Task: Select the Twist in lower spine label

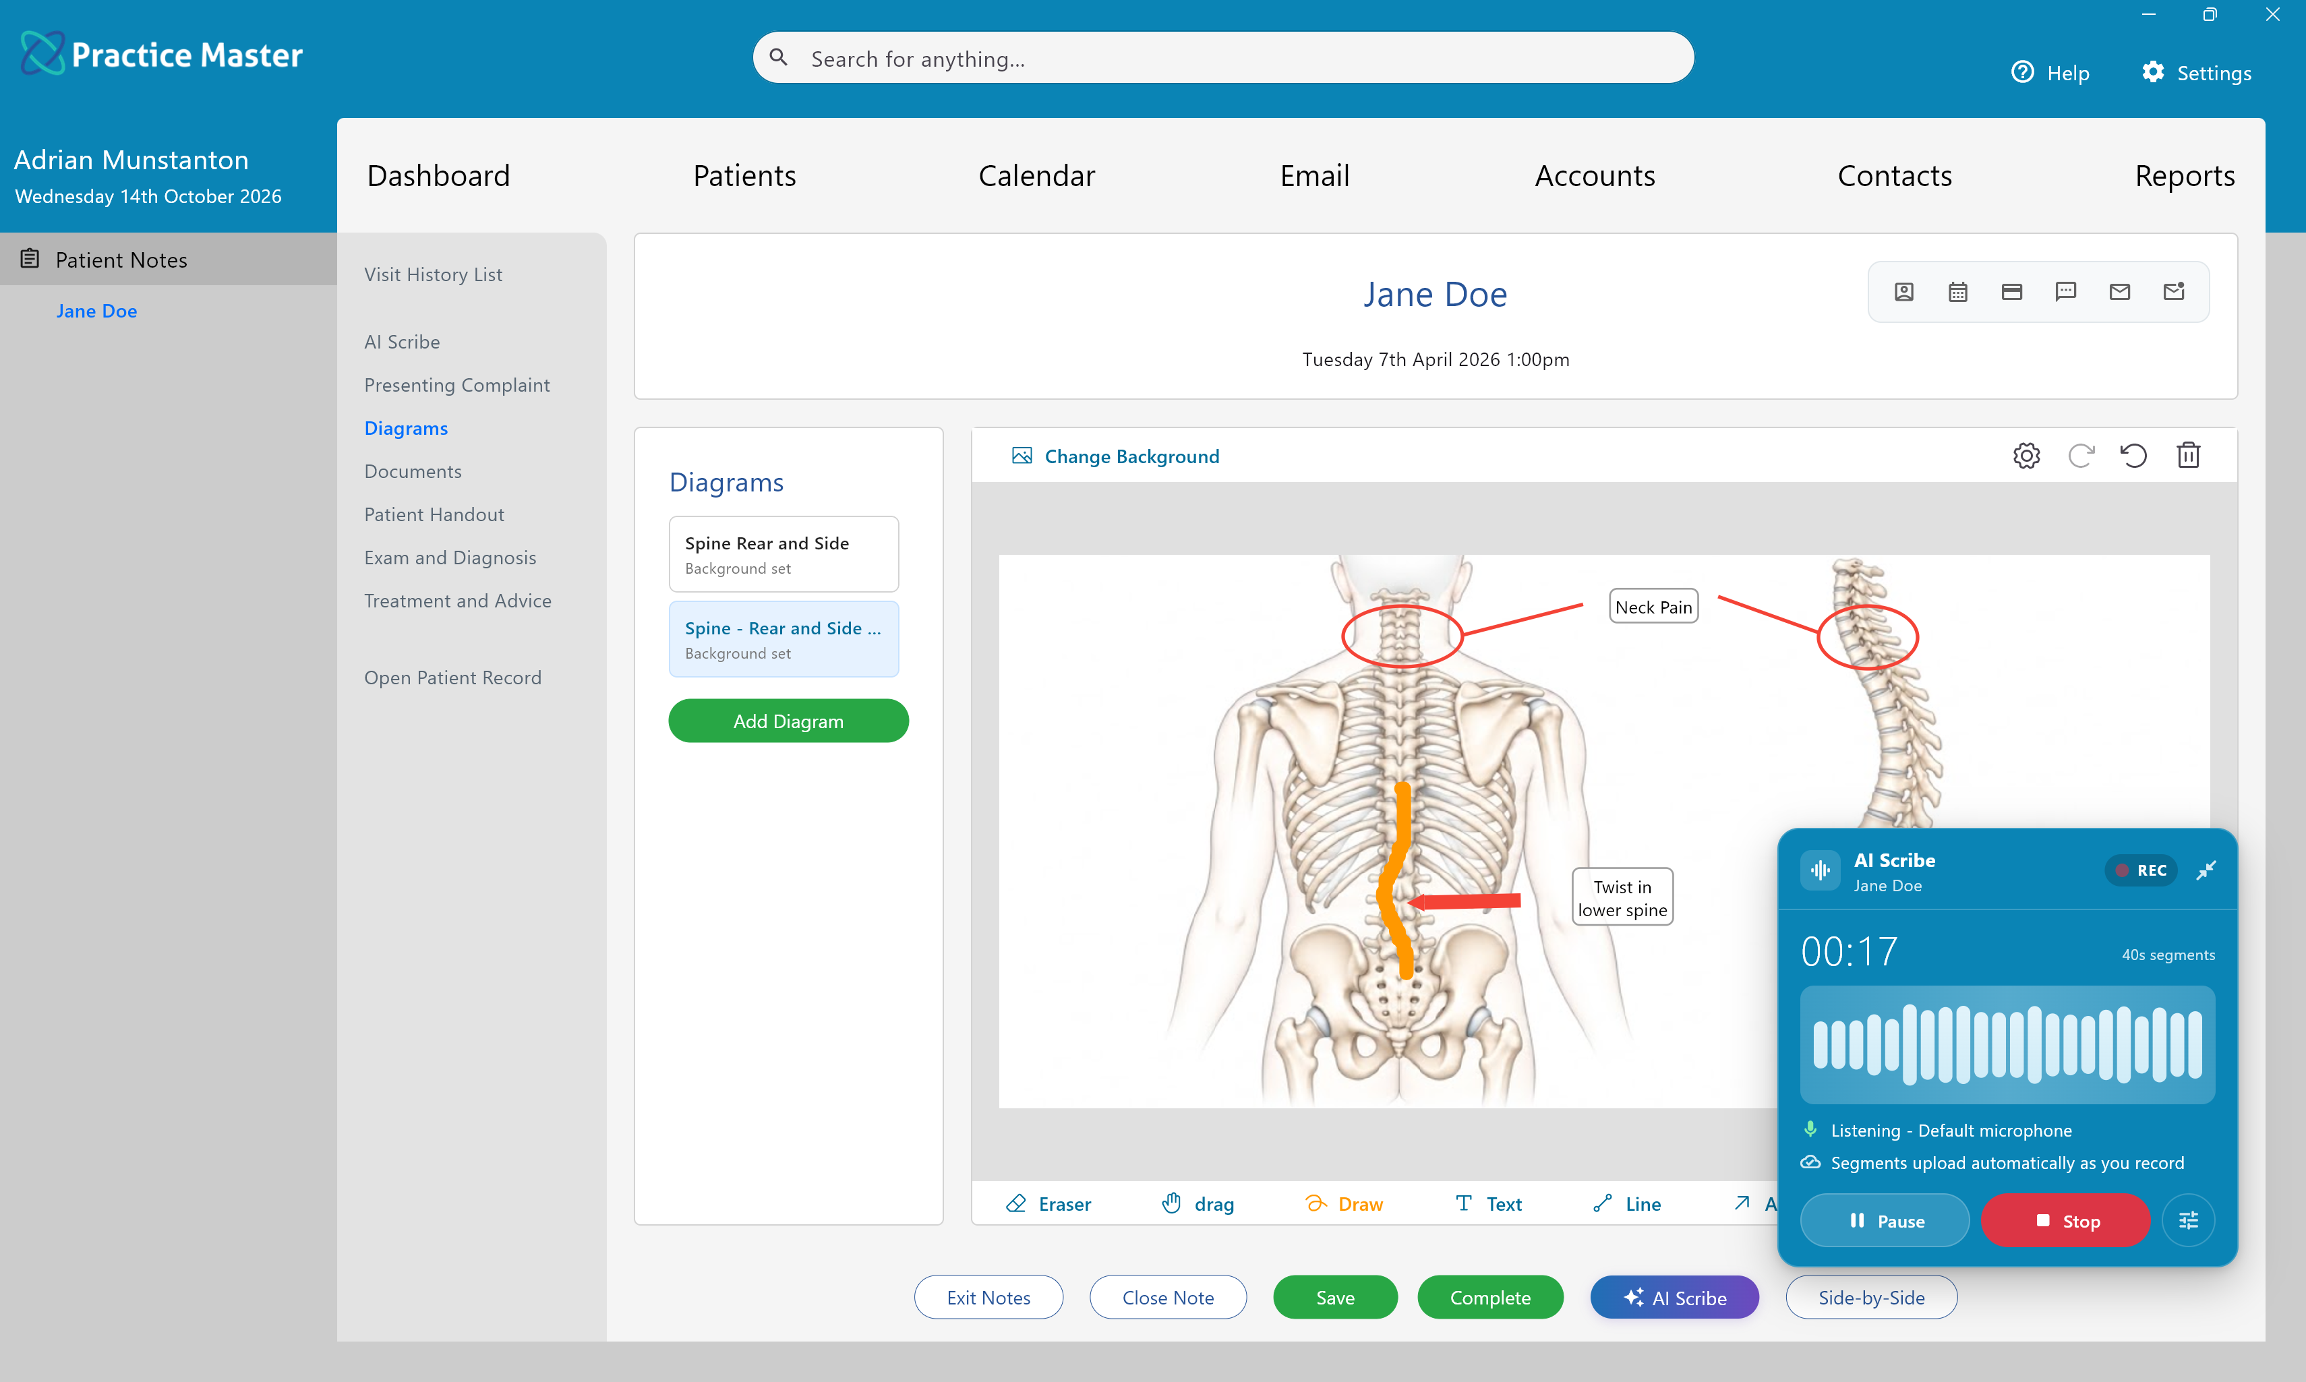Action: (1622, 898)
